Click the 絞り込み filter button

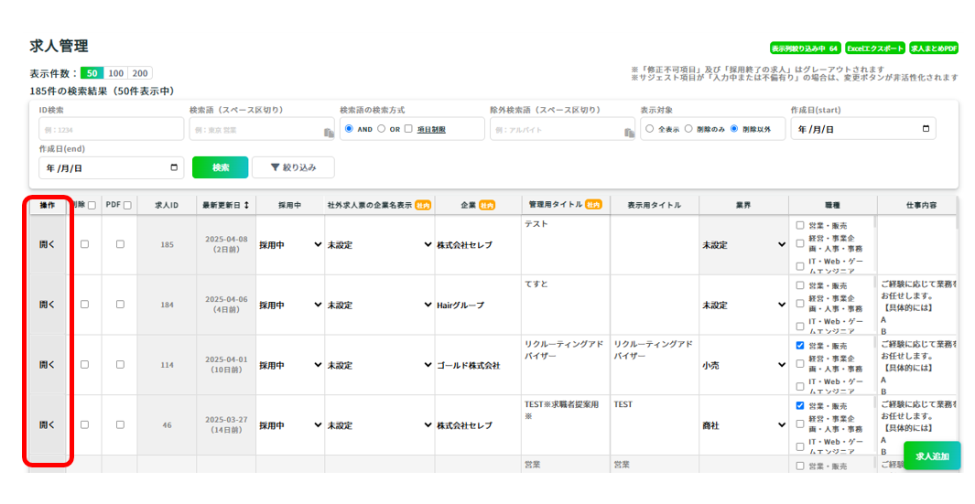pyautogui.click(x=294, y=167)
